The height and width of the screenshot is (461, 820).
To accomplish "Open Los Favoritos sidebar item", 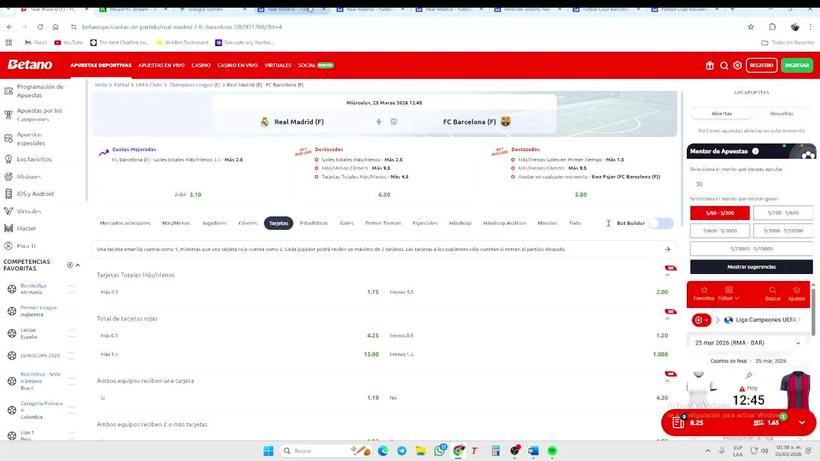I will tap(34, 159).
